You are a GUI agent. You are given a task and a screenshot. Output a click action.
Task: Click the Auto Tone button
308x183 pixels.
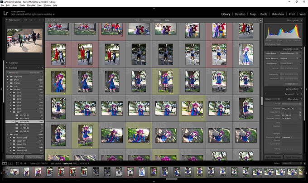click(x=286, y=63)
